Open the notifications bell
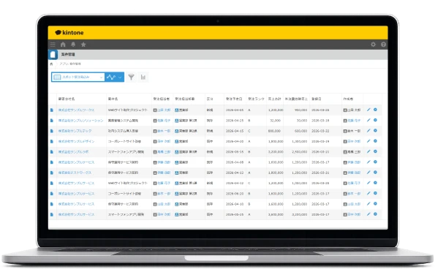435x280 pixels. tap(73, 45)
